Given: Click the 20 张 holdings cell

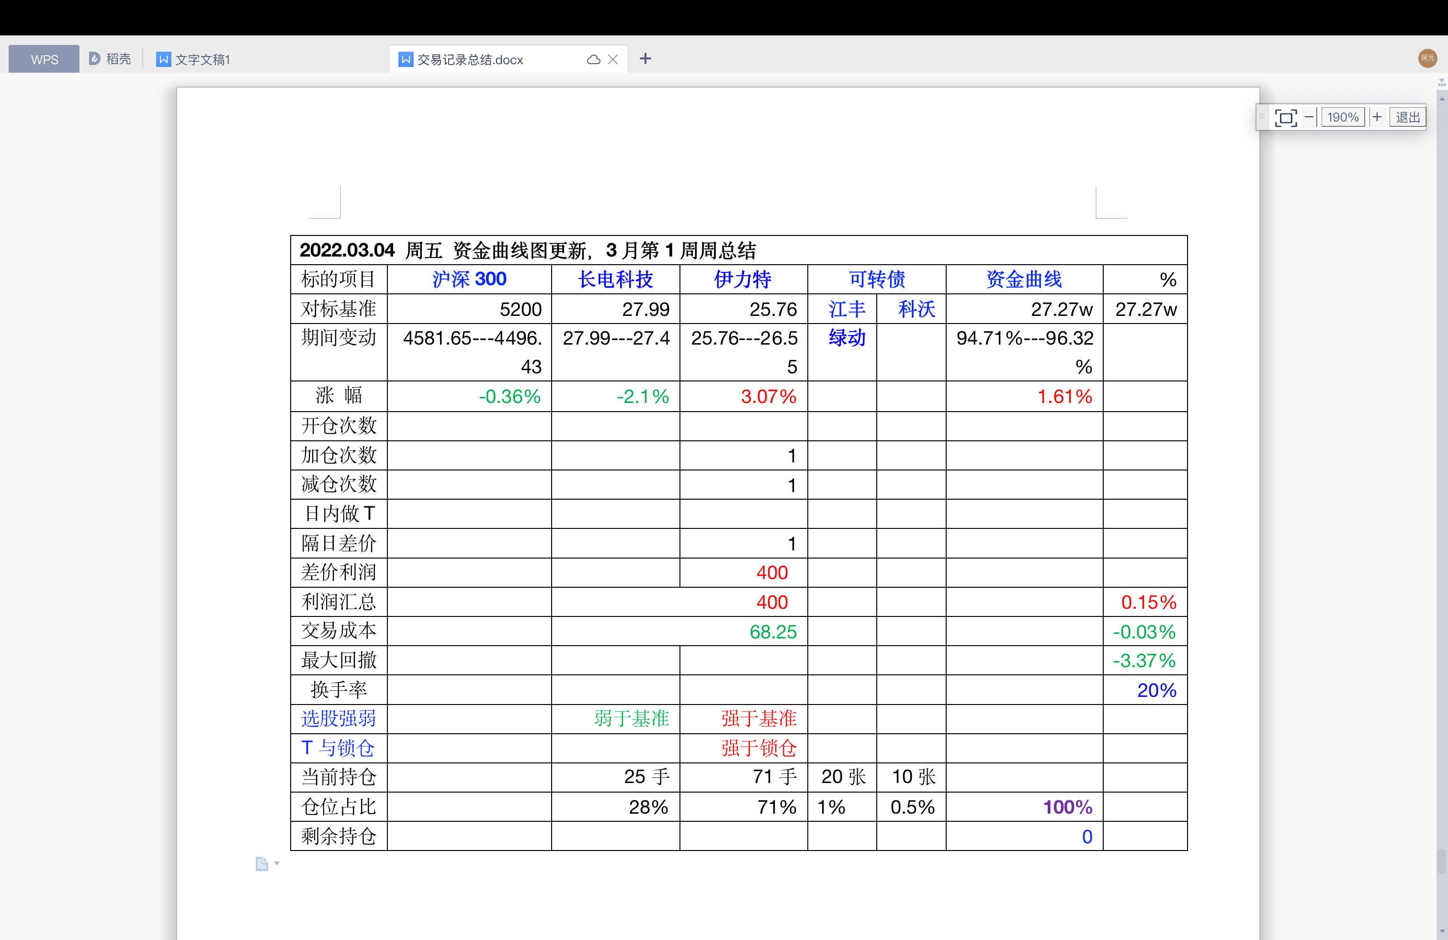Looking at the screenshot, I should [x=842, y=777].
